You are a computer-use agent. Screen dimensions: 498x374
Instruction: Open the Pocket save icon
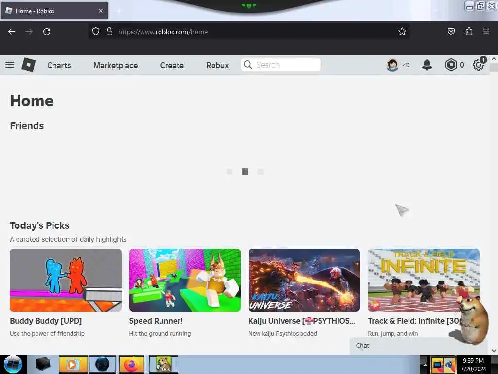451,31
